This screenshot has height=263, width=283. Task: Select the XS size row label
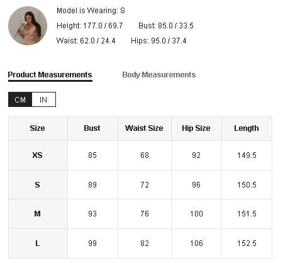tap(38, 155)
